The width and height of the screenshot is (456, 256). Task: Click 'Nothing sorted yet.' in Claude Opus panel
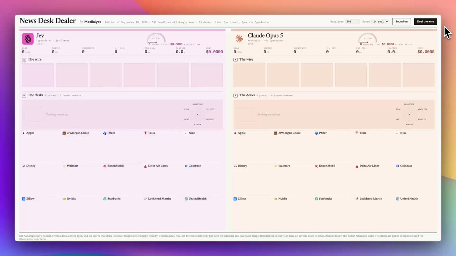tap(269, 114)
